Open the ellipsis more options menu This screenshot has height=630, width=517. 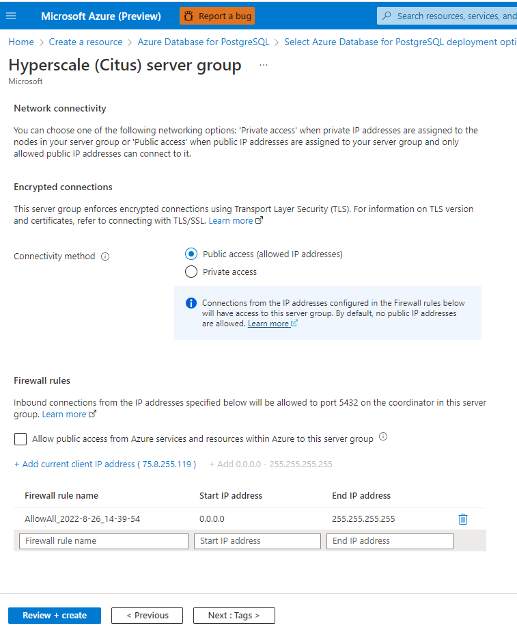pos(264,65)
